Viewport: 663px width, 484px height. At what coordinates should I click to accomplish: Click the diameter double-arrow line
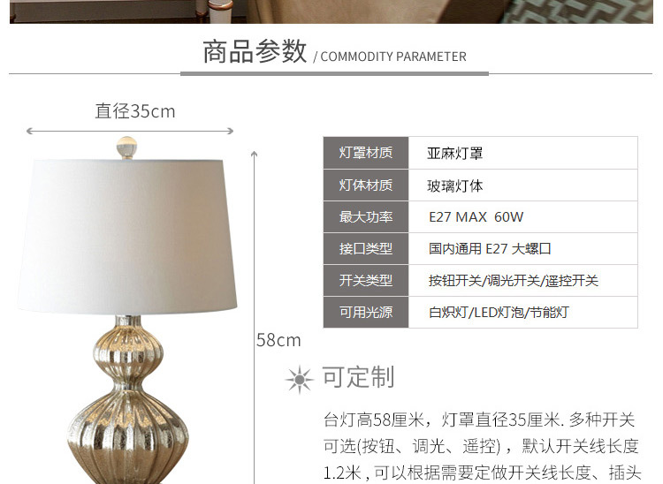pos(130,131)
